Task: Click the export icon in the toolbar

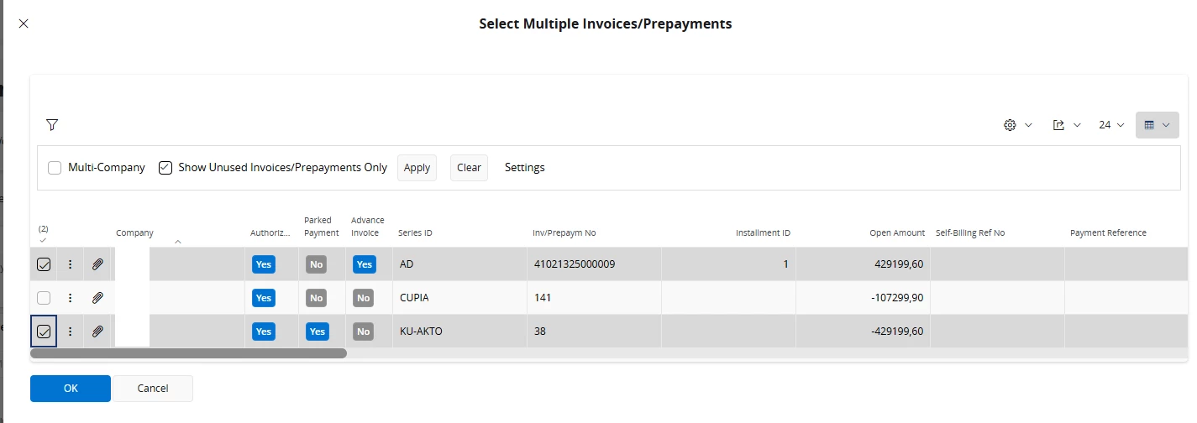Action: pyautogui.click(x=1058, y=125)
